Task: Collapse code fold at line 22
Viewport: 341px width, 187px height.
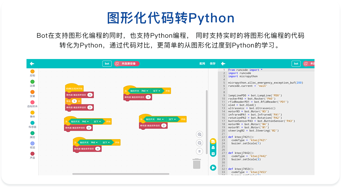Action: tap(226, 137)
